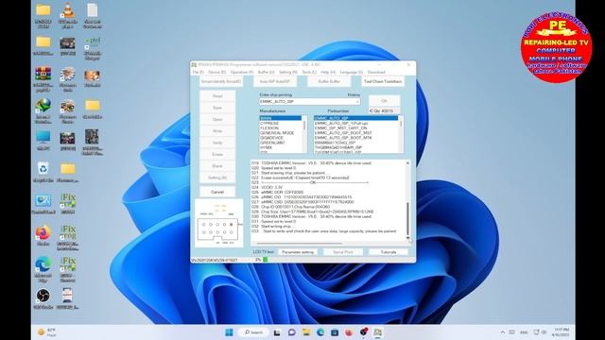The image size is (605, 340).
Task: Click the Auto ISP button
Action: pyautogui.click(x=275, y=82)
